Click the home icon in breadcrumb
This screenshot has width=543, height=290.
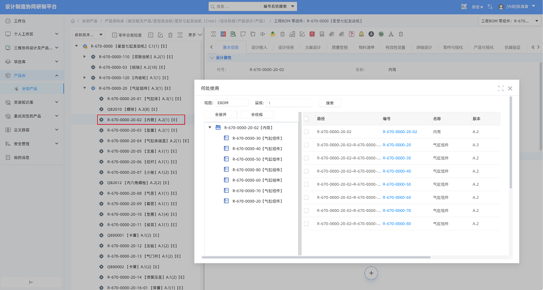pos(73,21)
